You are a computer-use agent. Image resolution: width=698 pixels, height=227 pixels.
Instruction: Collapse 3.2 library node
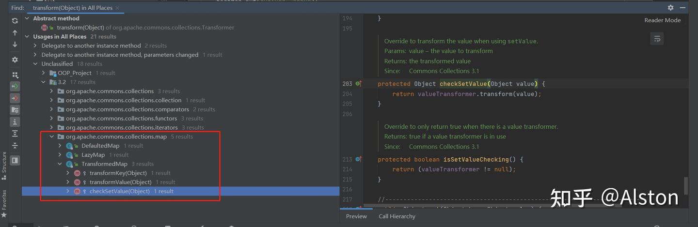click(44, 82)
